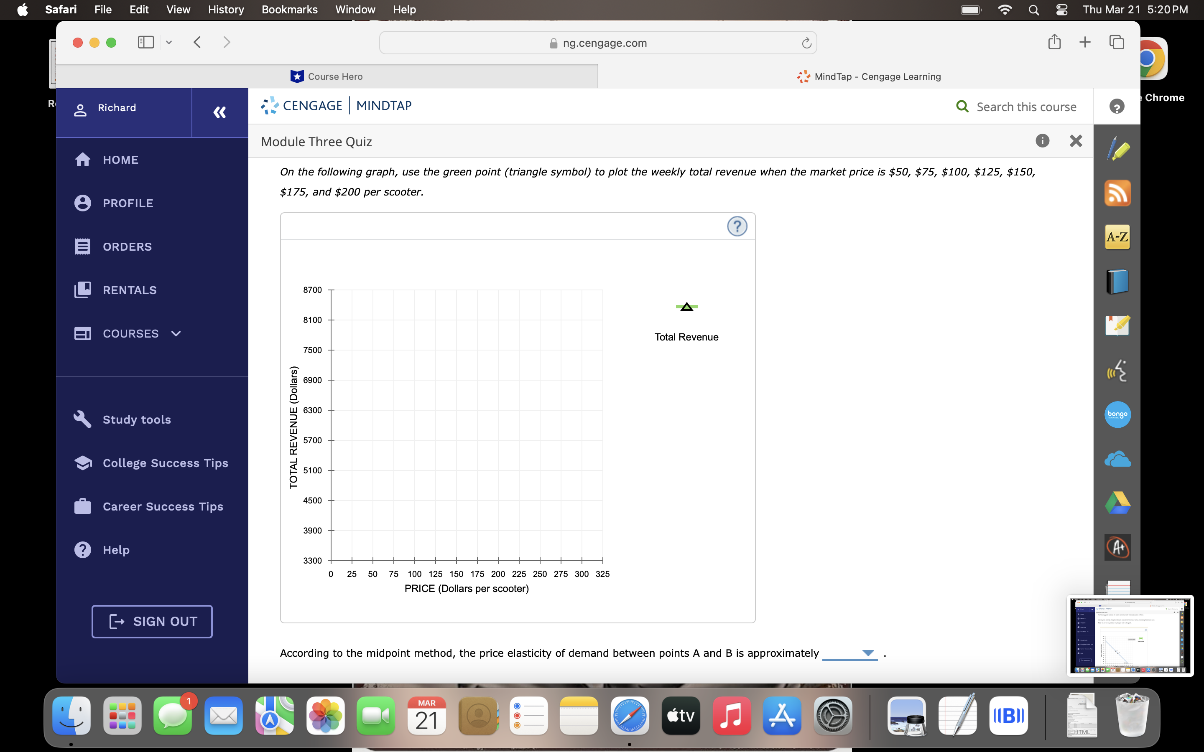Open the Google Drive icon in the app panel

pyautogui.click(x=1117, y=503)
